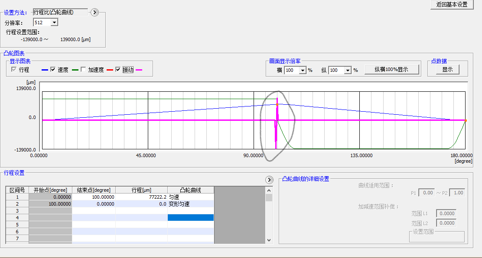Click the round arrow button above the 行程设置 table
482x258 pixels.
click(269, 180)
